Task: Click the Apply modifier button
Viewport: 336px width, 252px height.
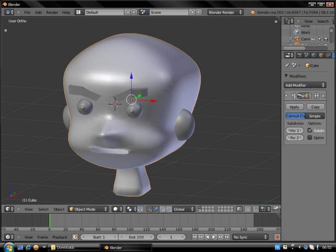Action: pyautogui.click(x=294, y=107)
